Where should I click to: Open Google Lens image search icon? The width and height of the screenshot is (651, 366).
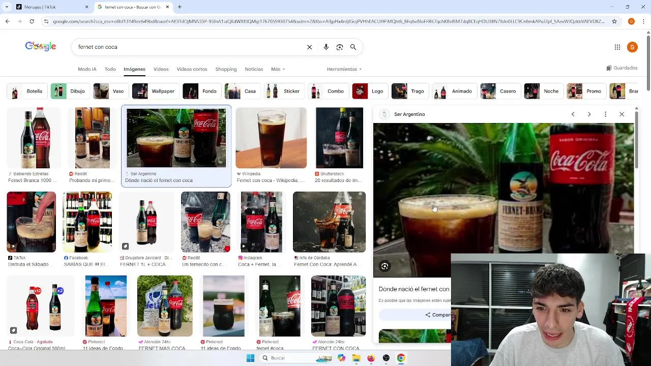coord(340,47)
